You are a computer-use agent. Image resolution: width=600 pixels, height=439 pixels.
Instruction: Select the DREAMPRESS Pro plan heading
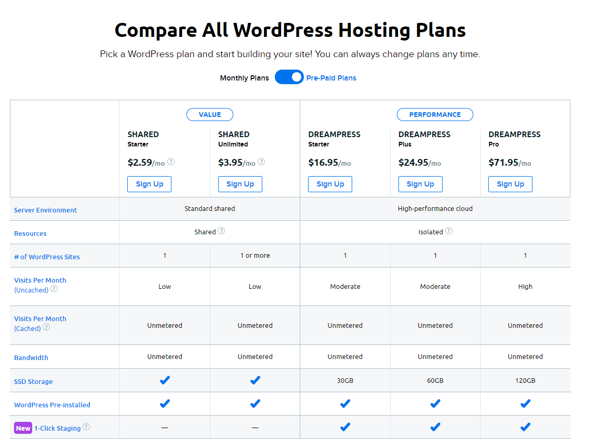click(x=514, y=139)
